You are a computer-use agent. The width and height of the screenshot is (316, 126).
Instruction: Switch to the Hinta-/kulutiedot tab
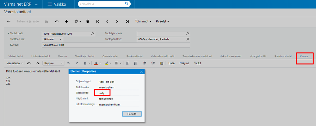click(x=40, y=56)
